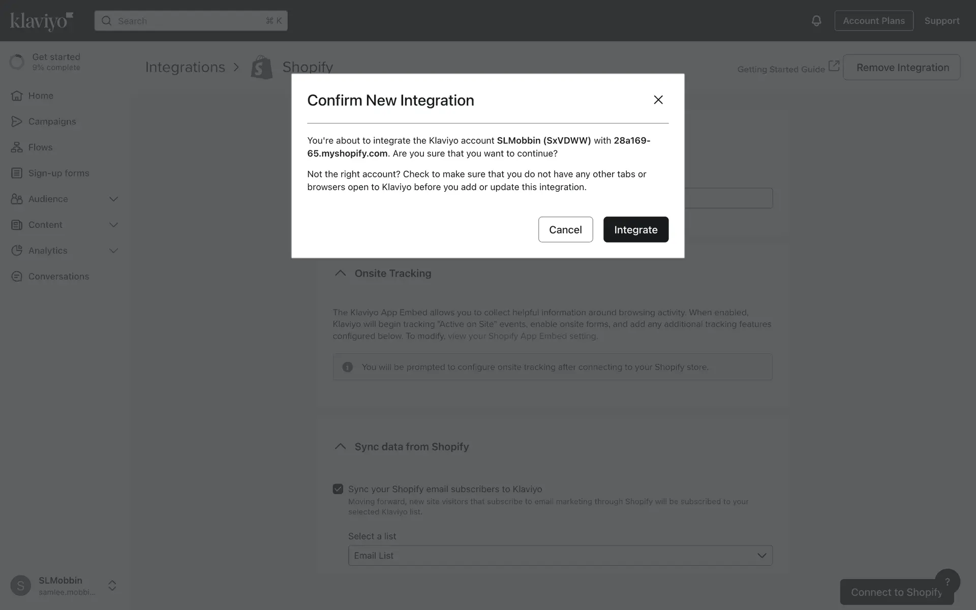Open the Analytics menu item
Screen dimensions: 976x610
pos(48,251)
